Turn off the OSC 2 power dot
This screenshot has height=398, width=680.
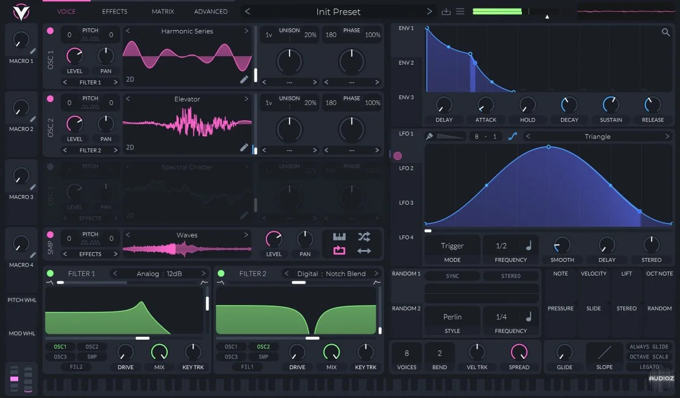coord(50,99)
